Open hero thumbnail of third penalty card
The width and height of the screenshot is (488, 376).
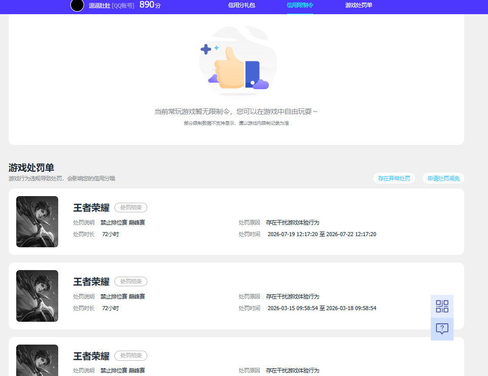[37, 360]
